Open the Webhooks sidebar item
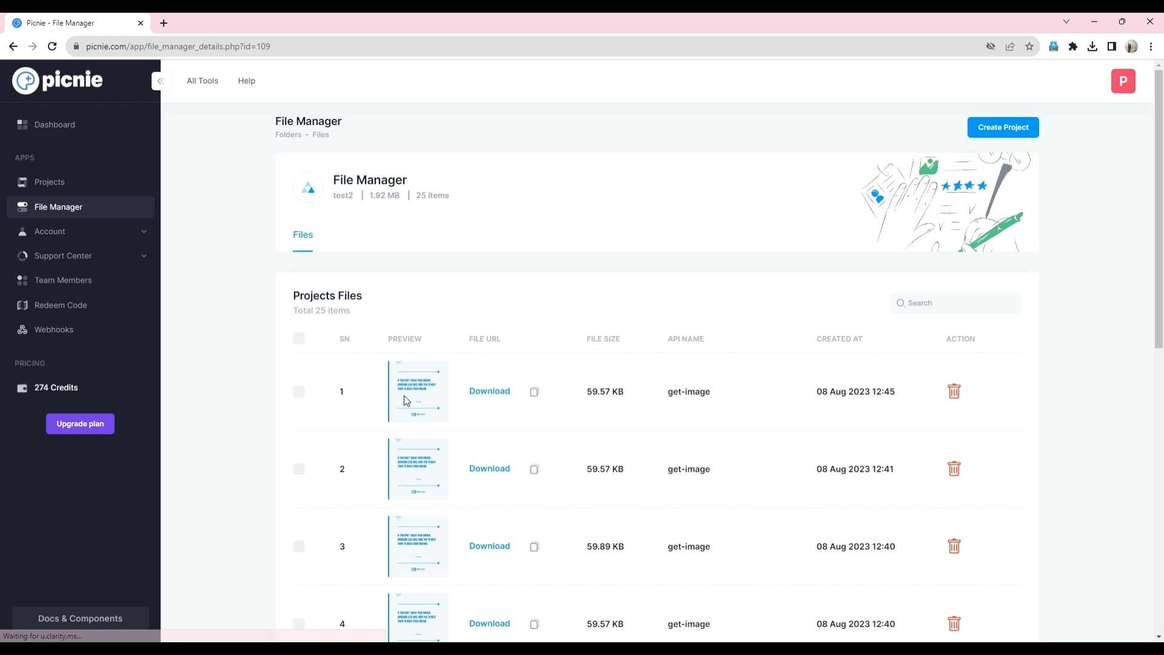The height and width of the screenshot is (655, 1164). [x=54, y=330]
